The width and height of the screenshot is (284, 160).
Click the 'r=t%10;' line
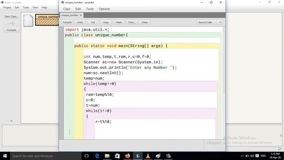(103, 121)
